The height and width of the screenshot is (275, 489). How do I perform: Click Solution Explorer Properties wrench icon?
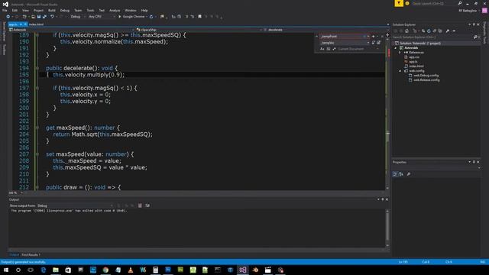[448, 31]
